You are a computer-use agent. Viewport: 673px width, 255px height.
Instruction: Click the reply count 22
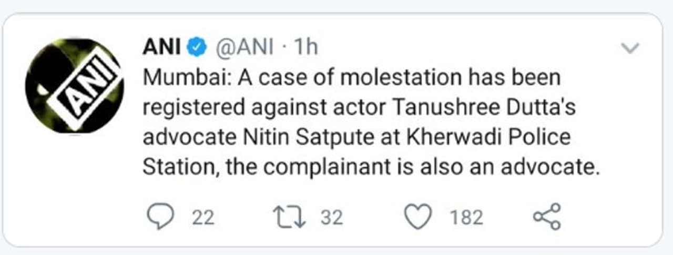pyautogui.click(x=203, y=218)
